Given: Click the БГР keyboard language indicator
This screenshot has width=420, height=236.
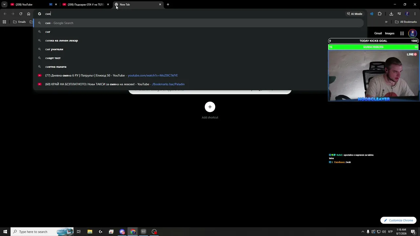Looking at the screenshot, I should [x=391, y=232].
